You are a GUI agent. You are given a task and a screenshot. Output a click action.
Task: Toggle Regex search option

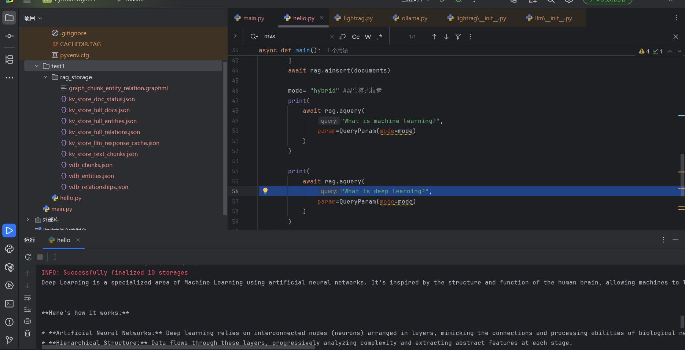pyautogui.click(x=380, y=37)
